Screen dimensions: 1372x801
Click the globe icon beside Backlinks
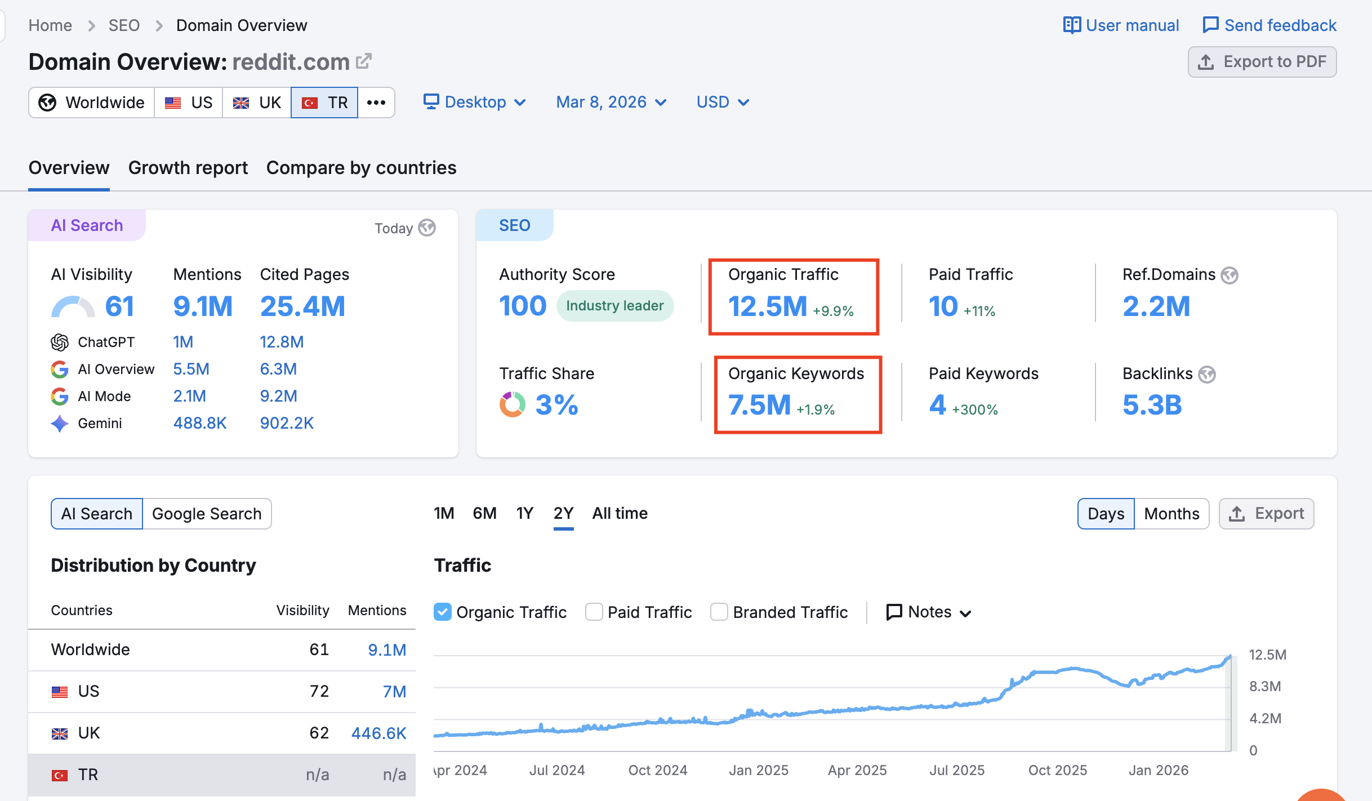[1207, 375]
